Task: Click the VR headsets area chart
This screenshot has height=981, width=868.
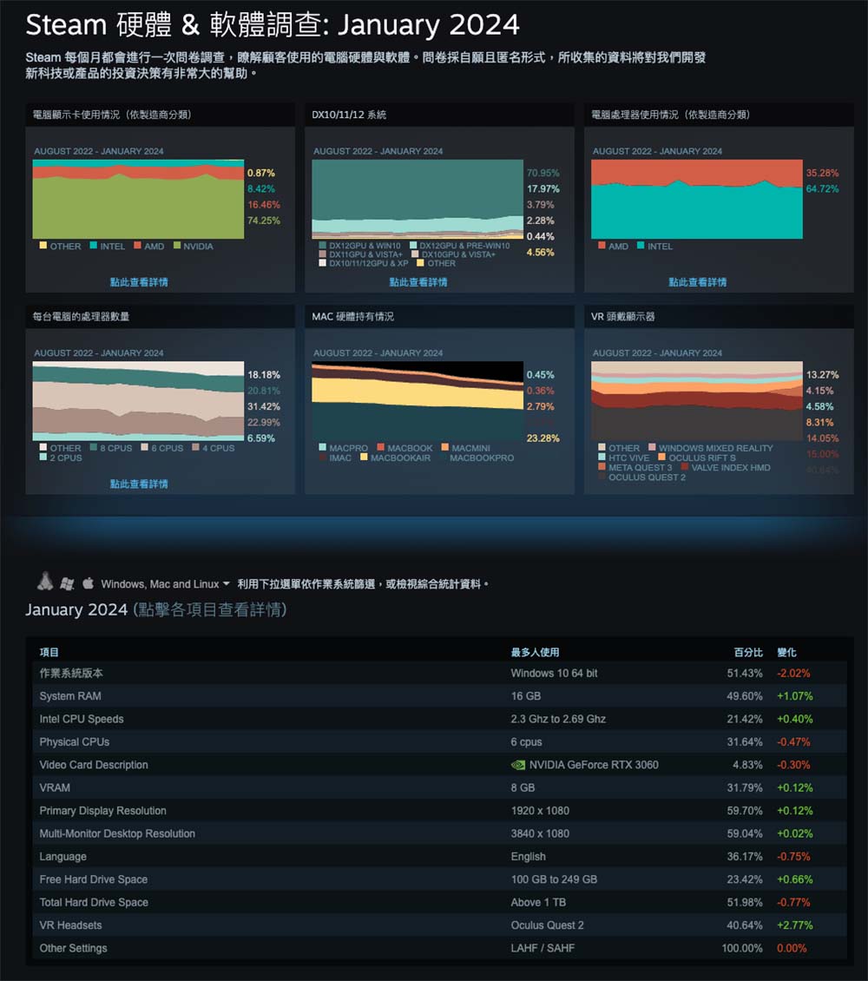Action: (697, 401)
